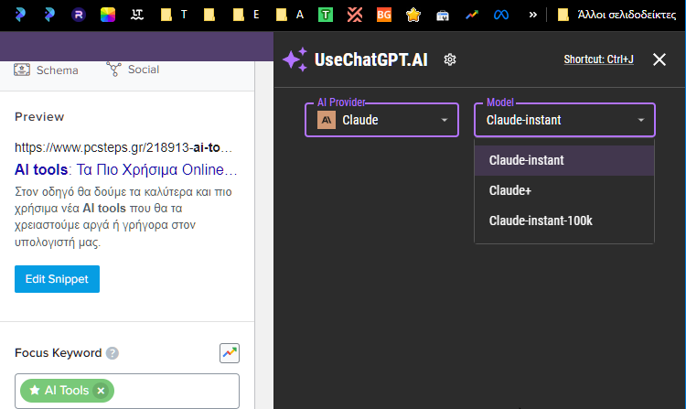The height and width of the screenshot is (409, 686).
Task: Open the AI Provider dropdown
Action: (382, 120)
